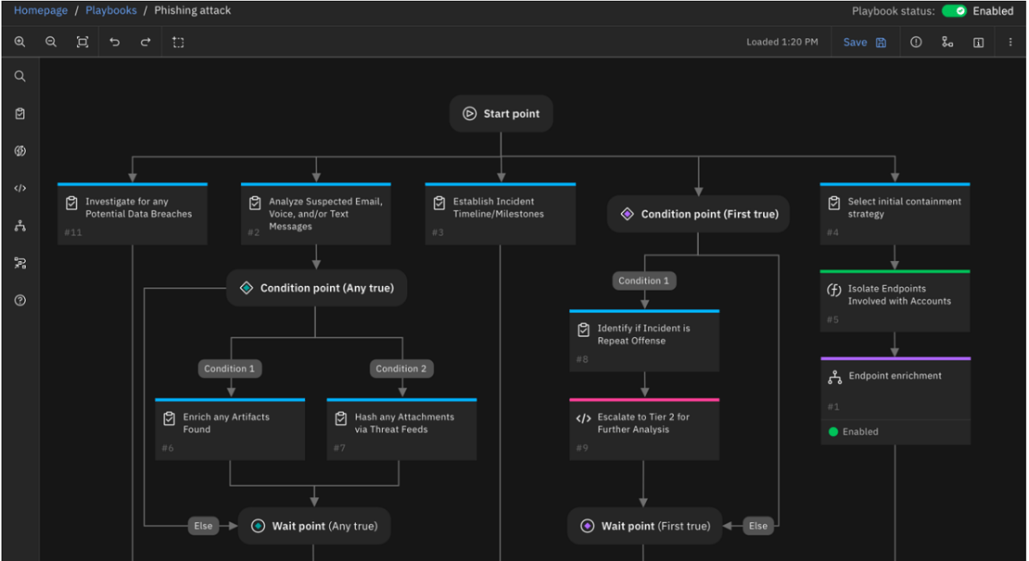Image resolution: width=1029 pixels, height=561 pixels.
Task: Open the search panel in the sidebar
Action: [x=19, y=76]
